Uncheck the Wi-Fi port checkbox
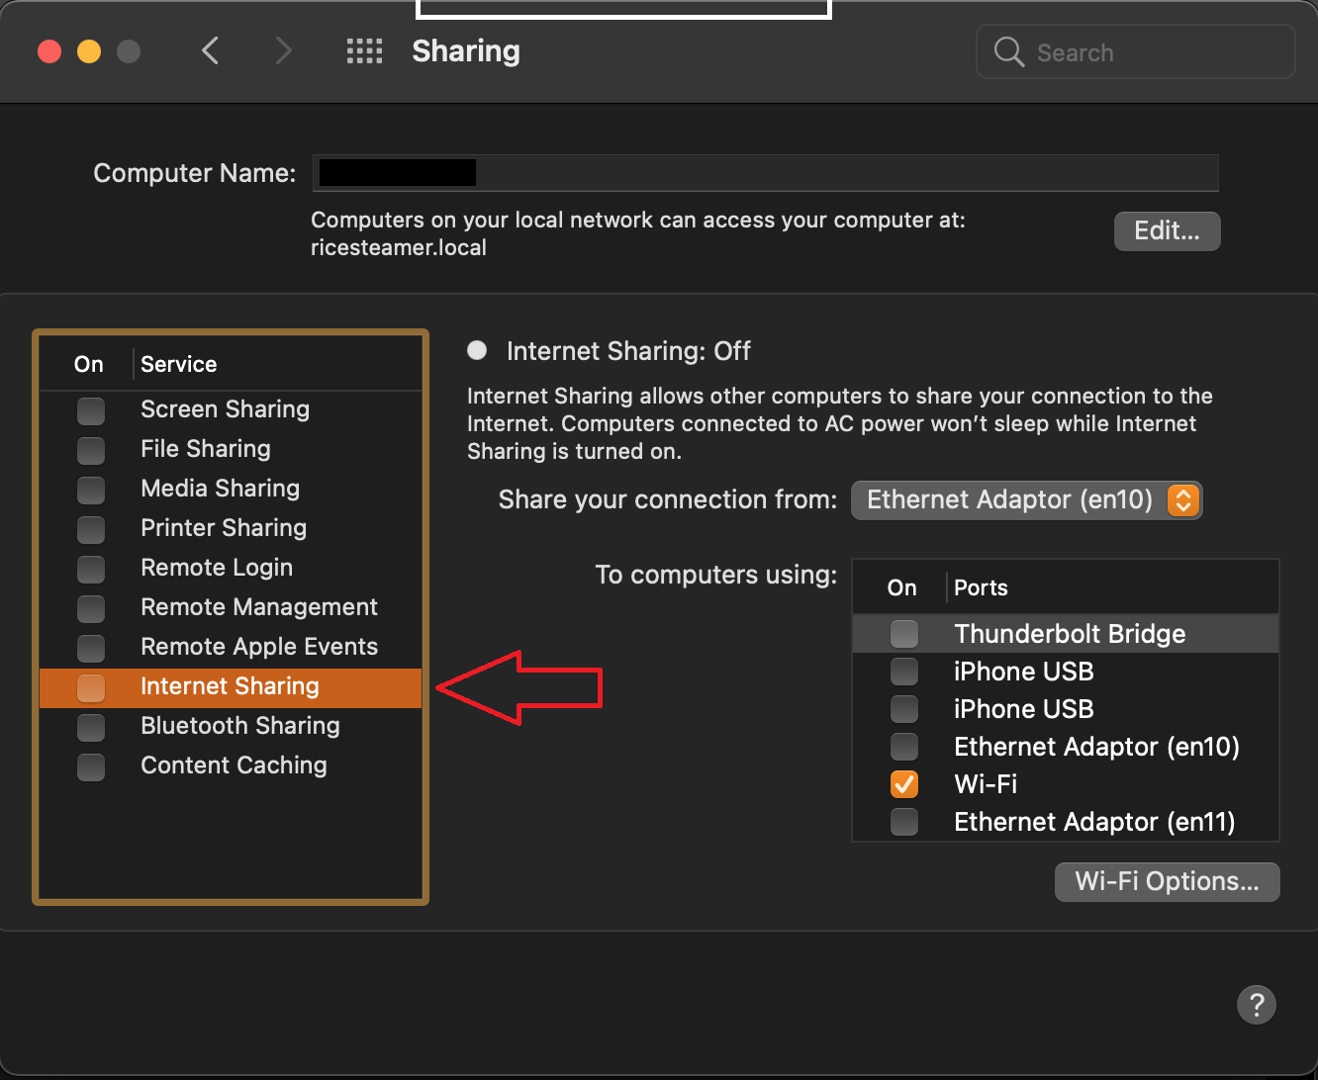The height and width of the screenshot is (1080, 1318). pyautogui.click(x=903, y=784)
